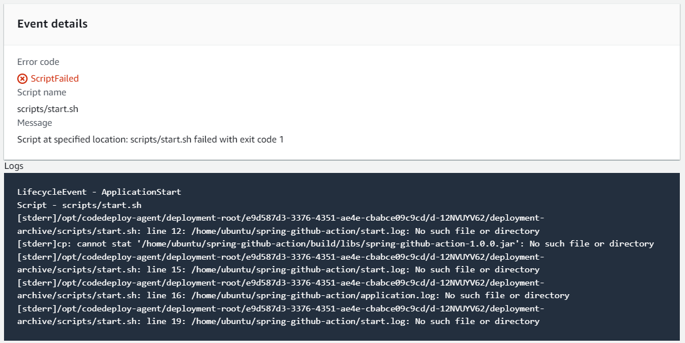Click the line 16 application.log error entry
The width and height of the screenshot is (685, 343).
tap(293, 295)
